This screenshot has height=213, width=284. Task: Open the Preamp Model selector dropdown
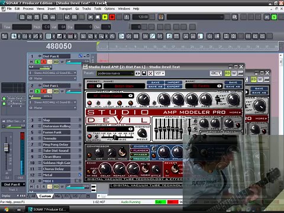[x=130, y=96]
